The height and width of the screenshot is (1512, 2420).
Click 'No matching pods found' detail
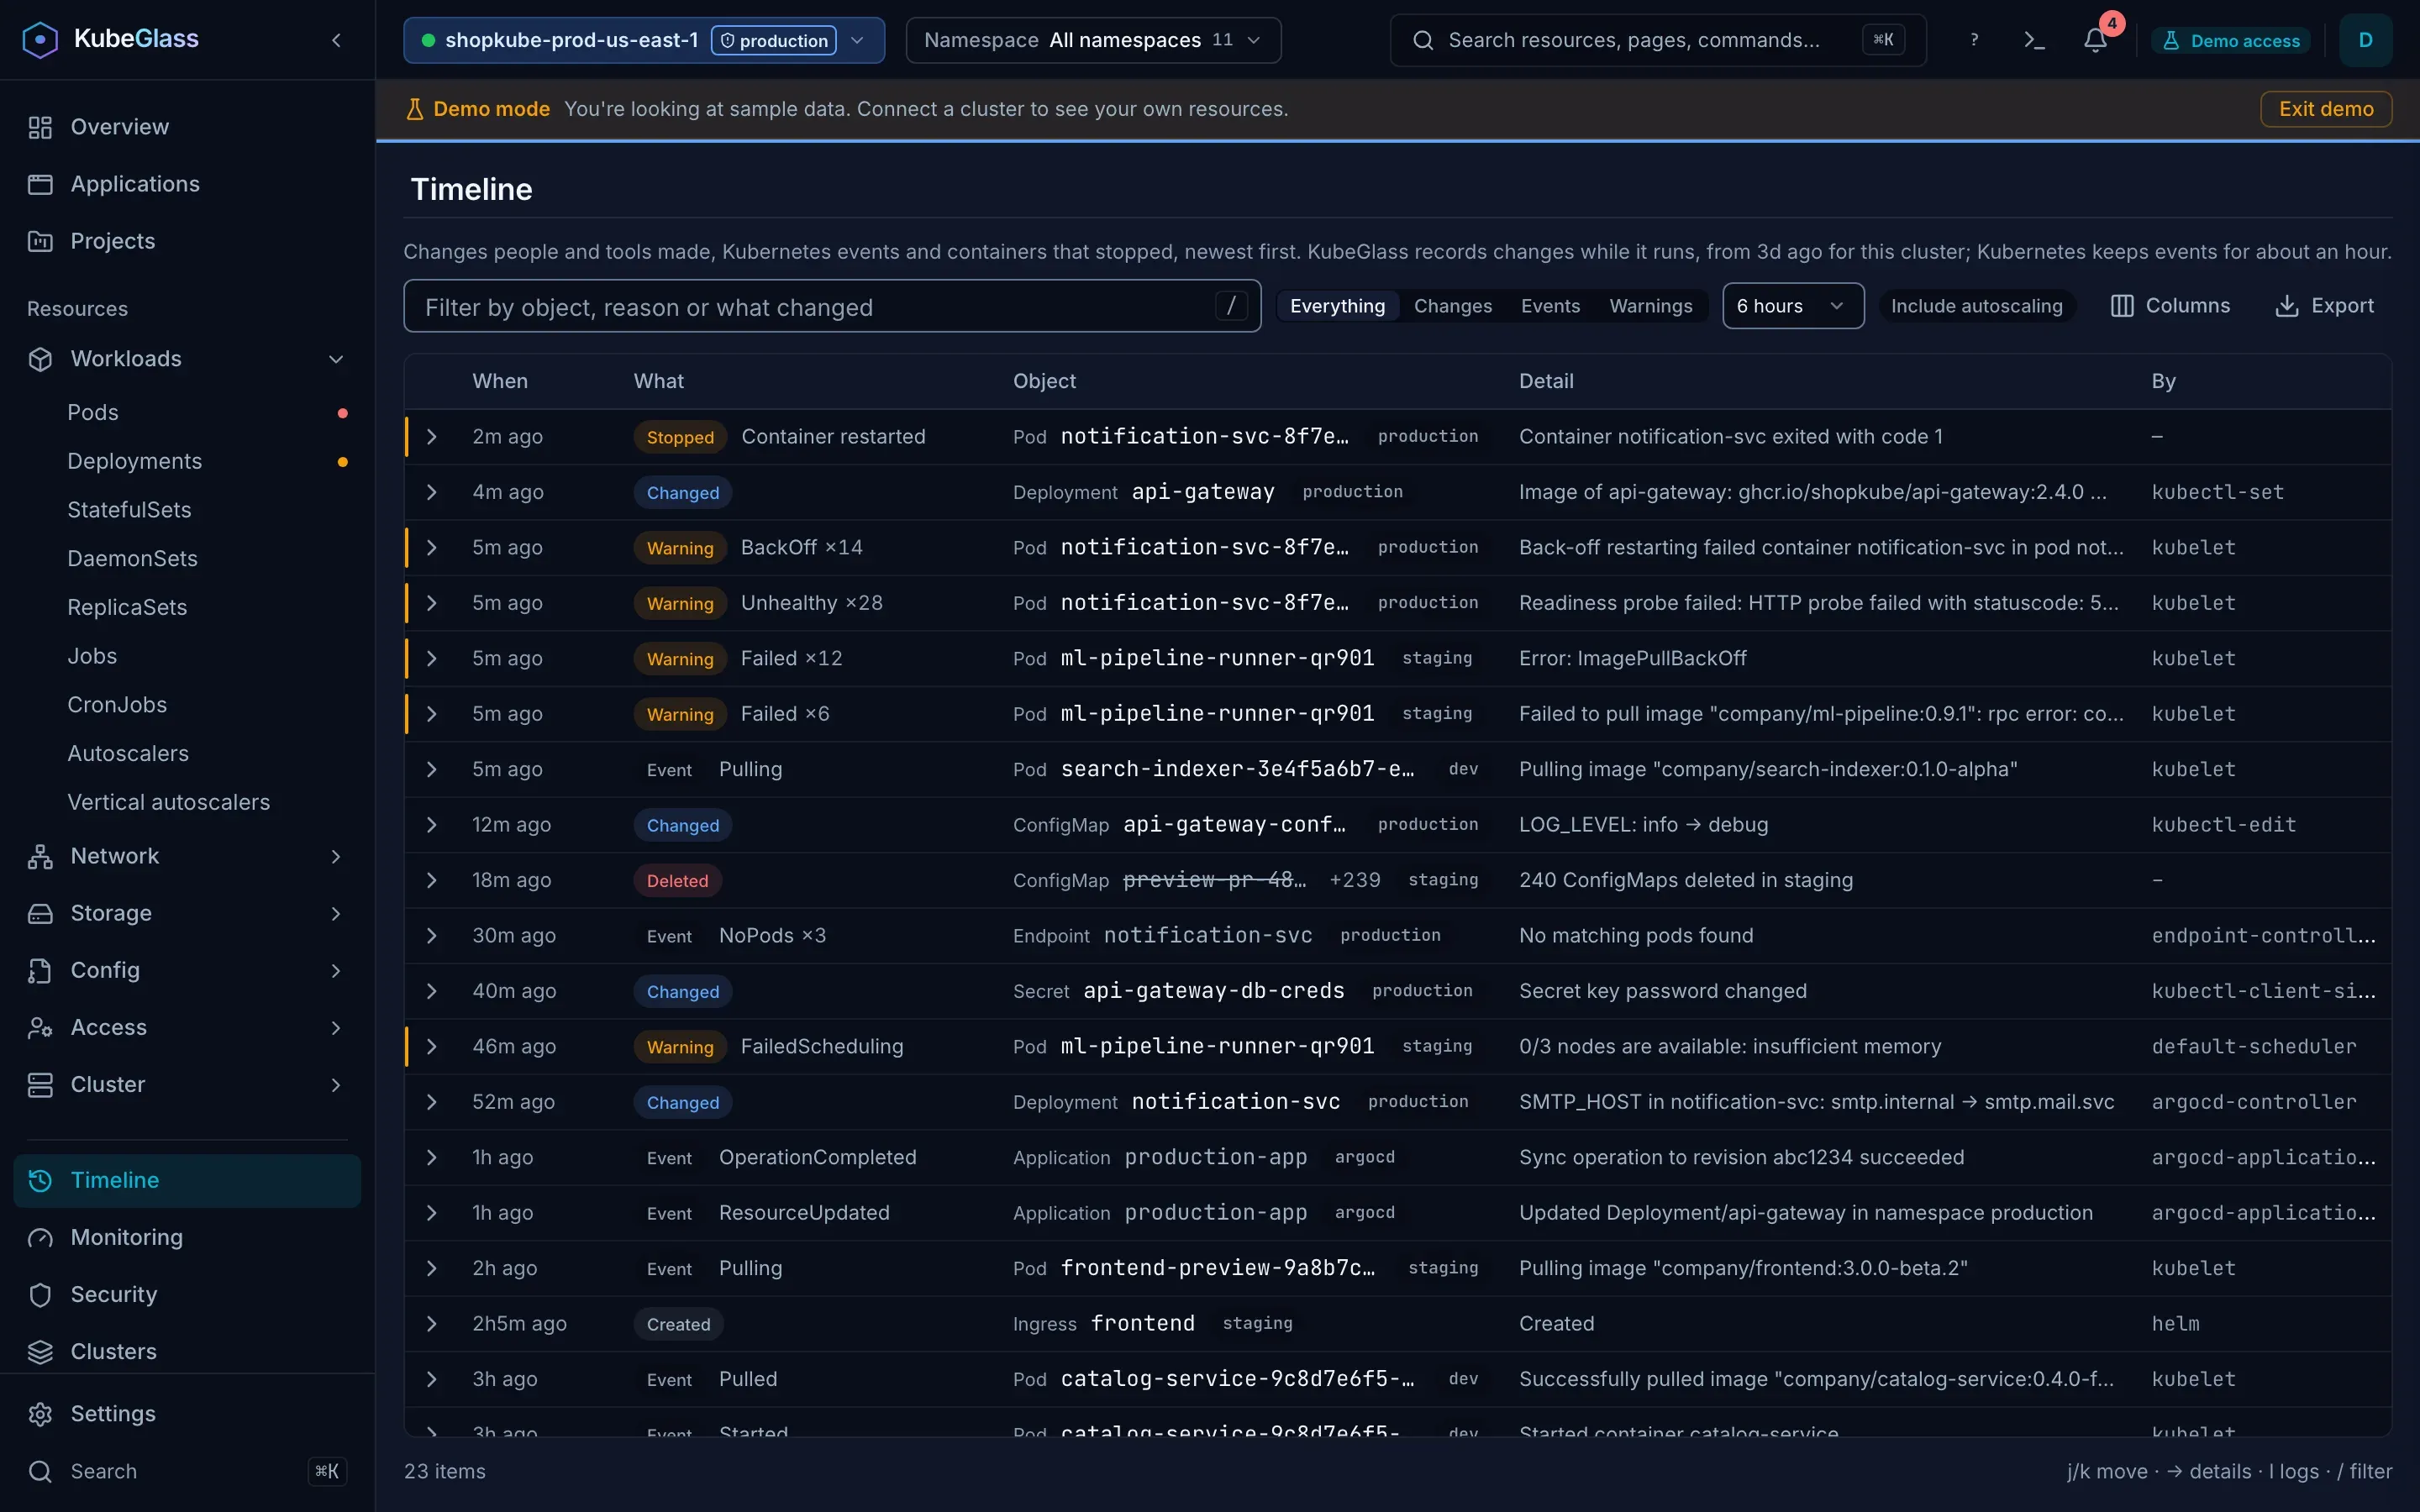[x=1636, y=935]
